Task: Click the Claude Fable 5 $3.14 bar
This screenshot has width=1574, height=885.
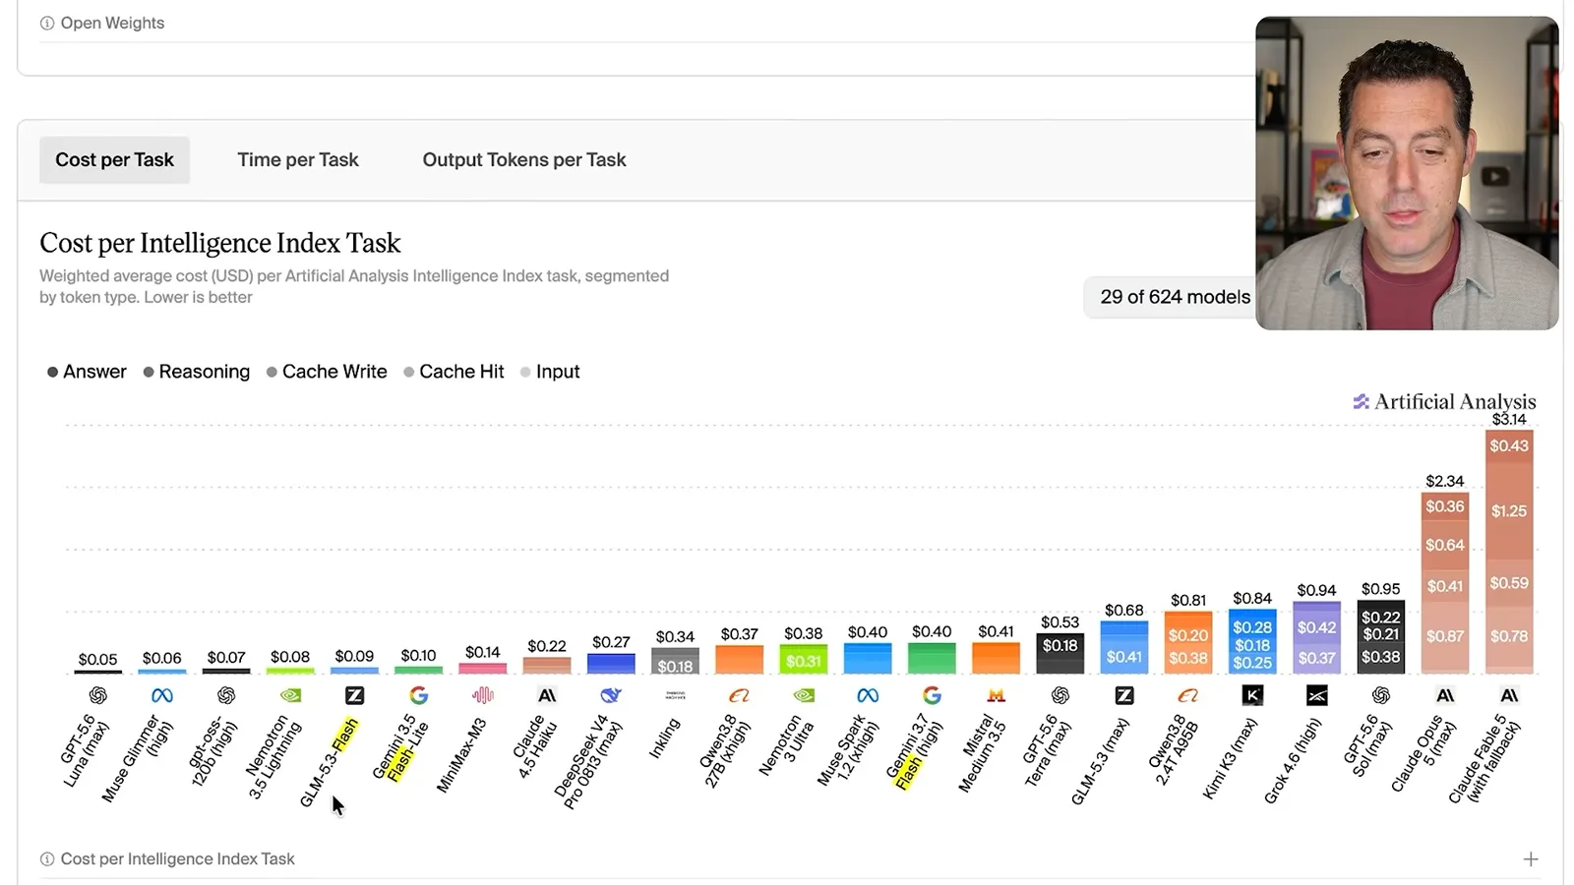Action: (1509, 551)
